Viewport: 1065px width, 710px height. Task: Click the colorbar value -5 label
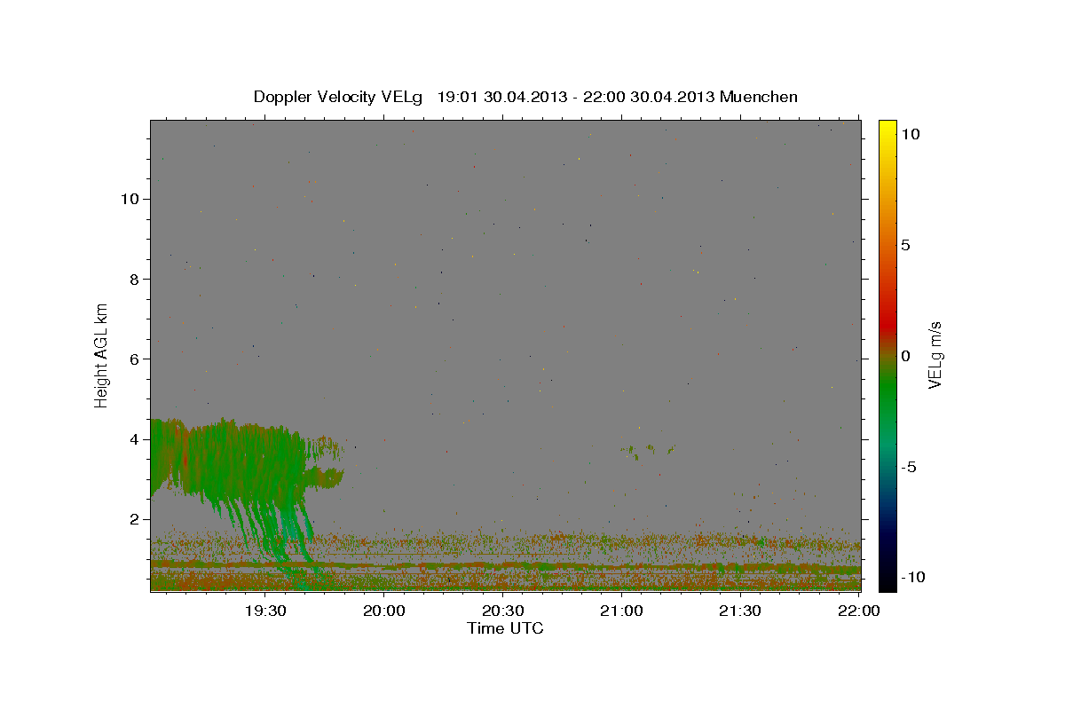[908, 467]
